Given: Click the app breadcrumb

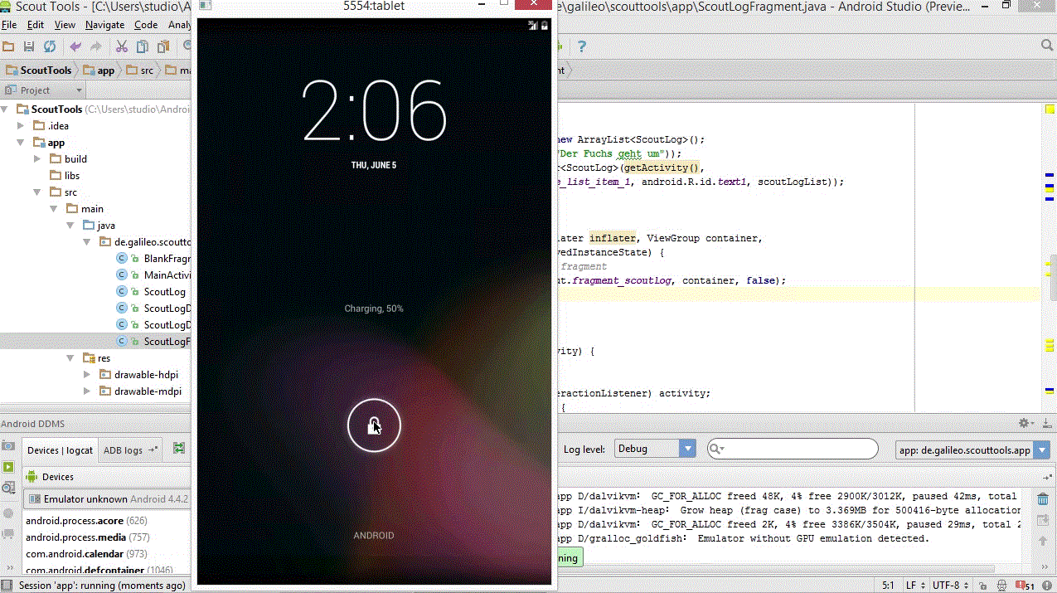Looking at the screenshot, I should [x=99, y=70].
